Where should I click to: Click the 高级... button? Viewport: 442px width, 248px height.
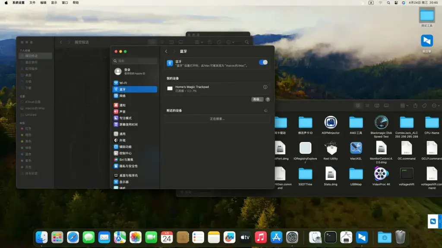tap(257, 99)
